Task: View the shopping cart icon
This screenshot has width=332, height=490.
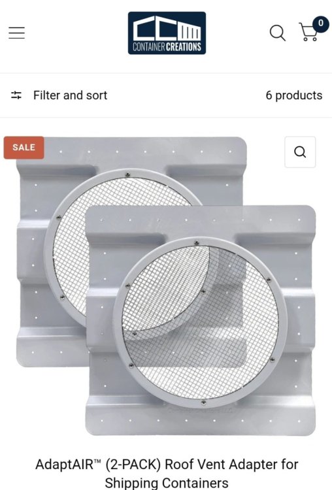Action: tap(308, 32)
